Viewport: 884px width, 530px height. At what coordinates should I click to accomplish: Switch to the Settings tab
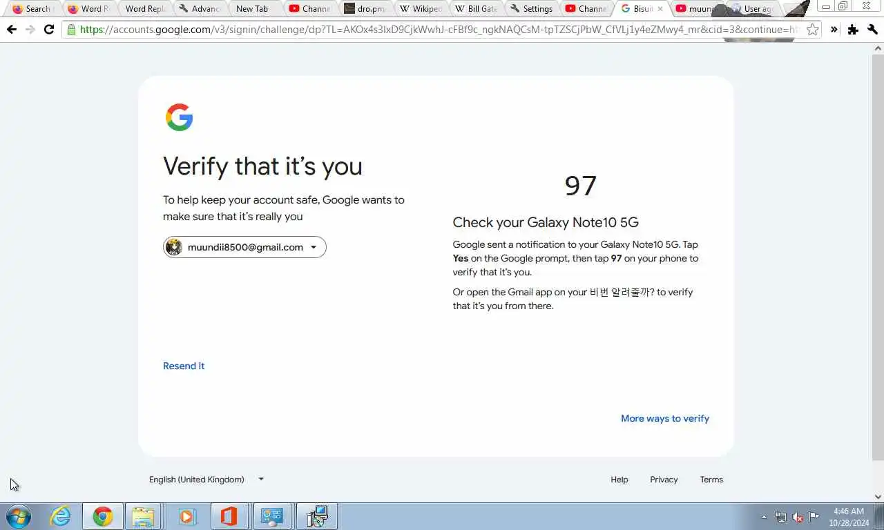[532, 9]
